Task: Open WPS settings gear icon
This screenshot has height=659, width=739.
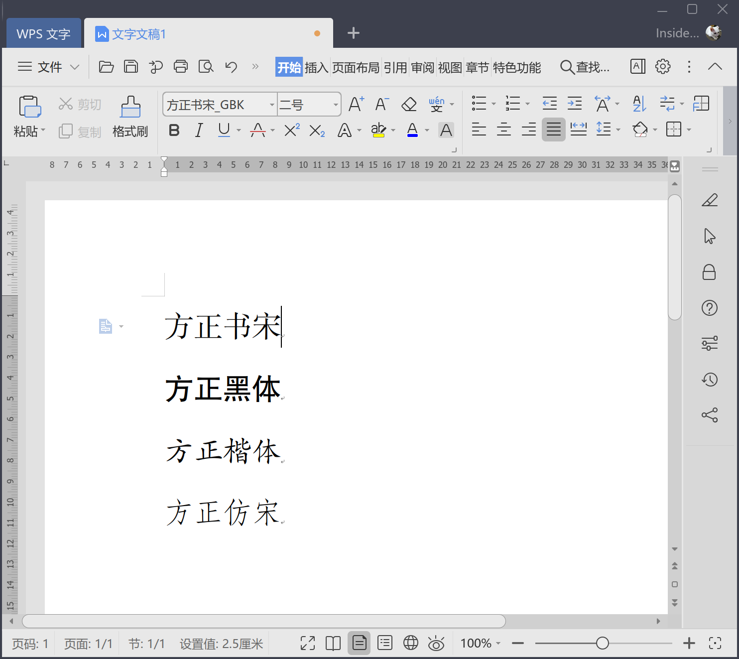Action: tap(663, 66)
